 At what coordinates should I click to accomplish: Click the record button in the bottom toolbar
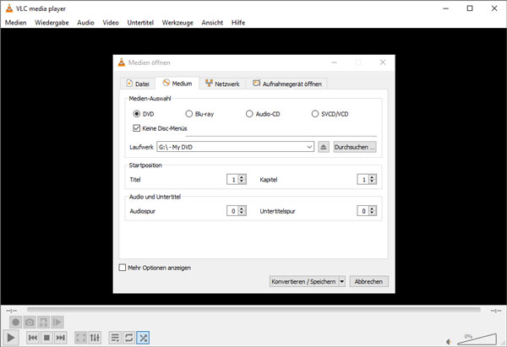coord(15,323)
